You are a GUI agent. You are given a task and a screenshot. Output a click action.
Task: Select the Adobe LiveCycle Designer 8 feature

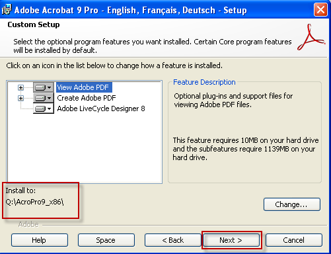point(101,108)
